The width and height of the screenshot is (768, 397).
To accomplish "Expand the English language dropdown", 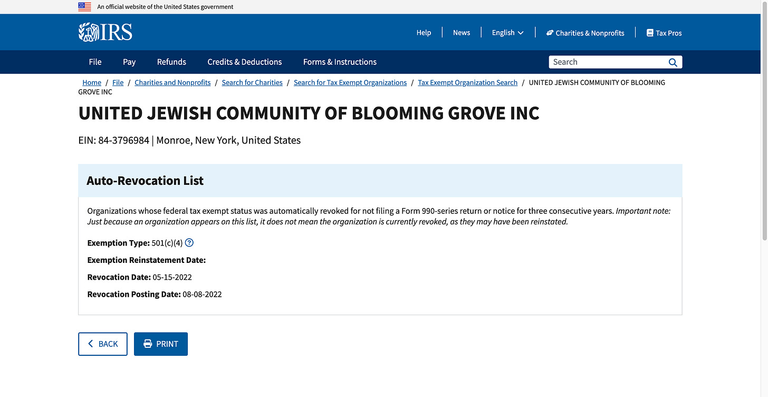I will 507,33.
